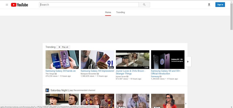
Task: Click the upload arrow icon
Action: pyautogui.click(x=209, y=5)
